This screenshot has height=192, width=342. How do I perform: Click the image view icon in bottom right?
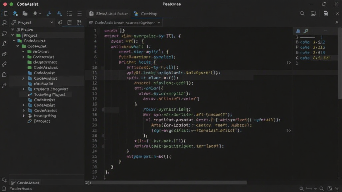(x=330, y=189)
